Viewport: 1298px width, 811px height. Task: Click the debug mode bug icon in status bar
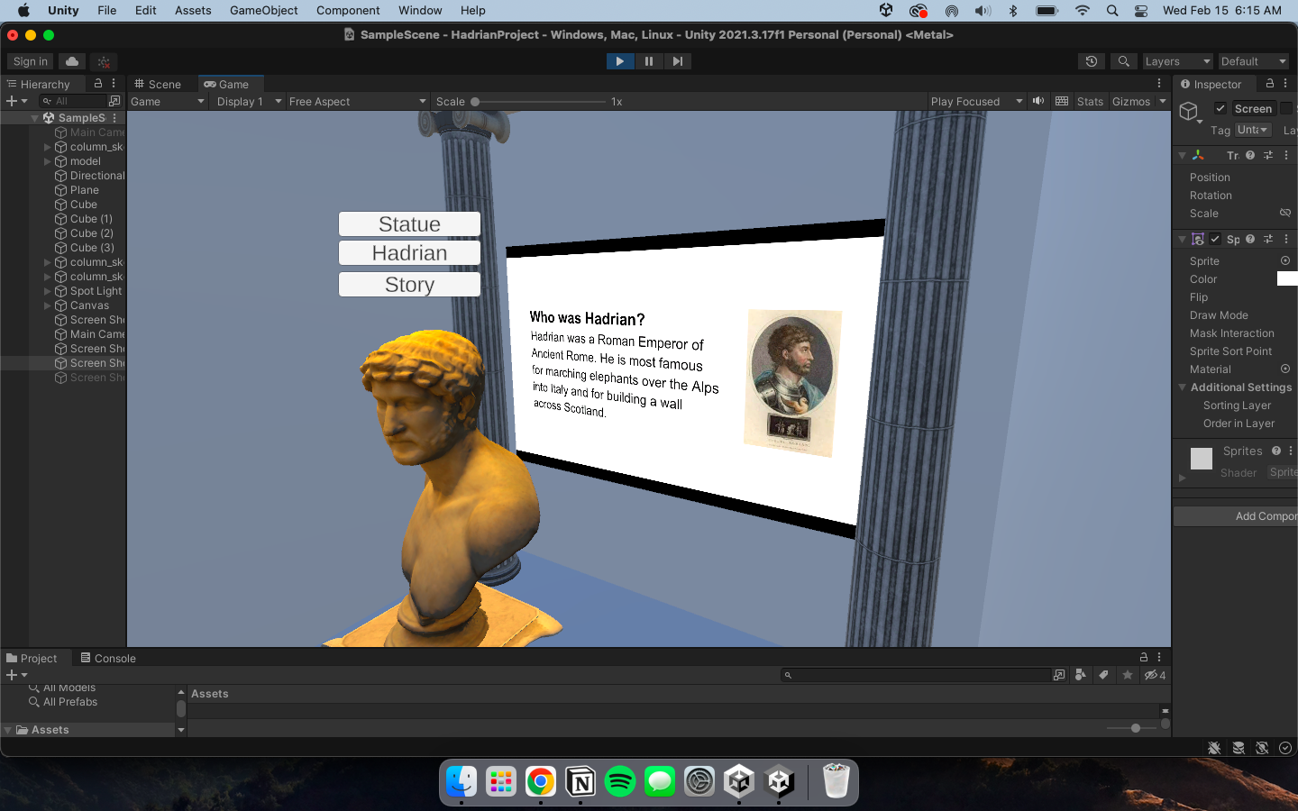click(x=1214, y=748)
